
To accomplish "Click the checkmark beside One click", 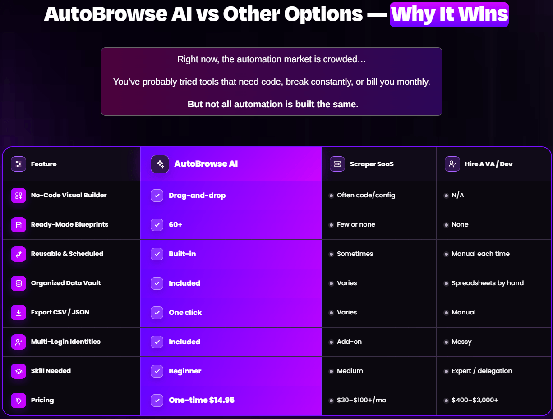I will [x=157, y=313].
